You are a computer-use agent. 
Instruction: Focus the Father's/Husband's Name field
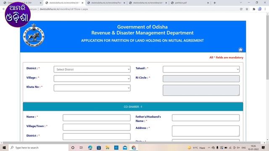coord(206,118)
